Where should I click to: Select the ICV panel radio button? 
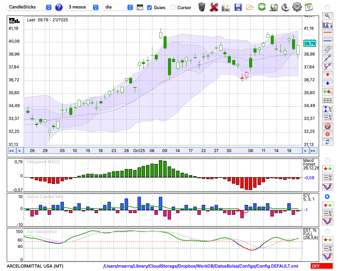[327, 196]
